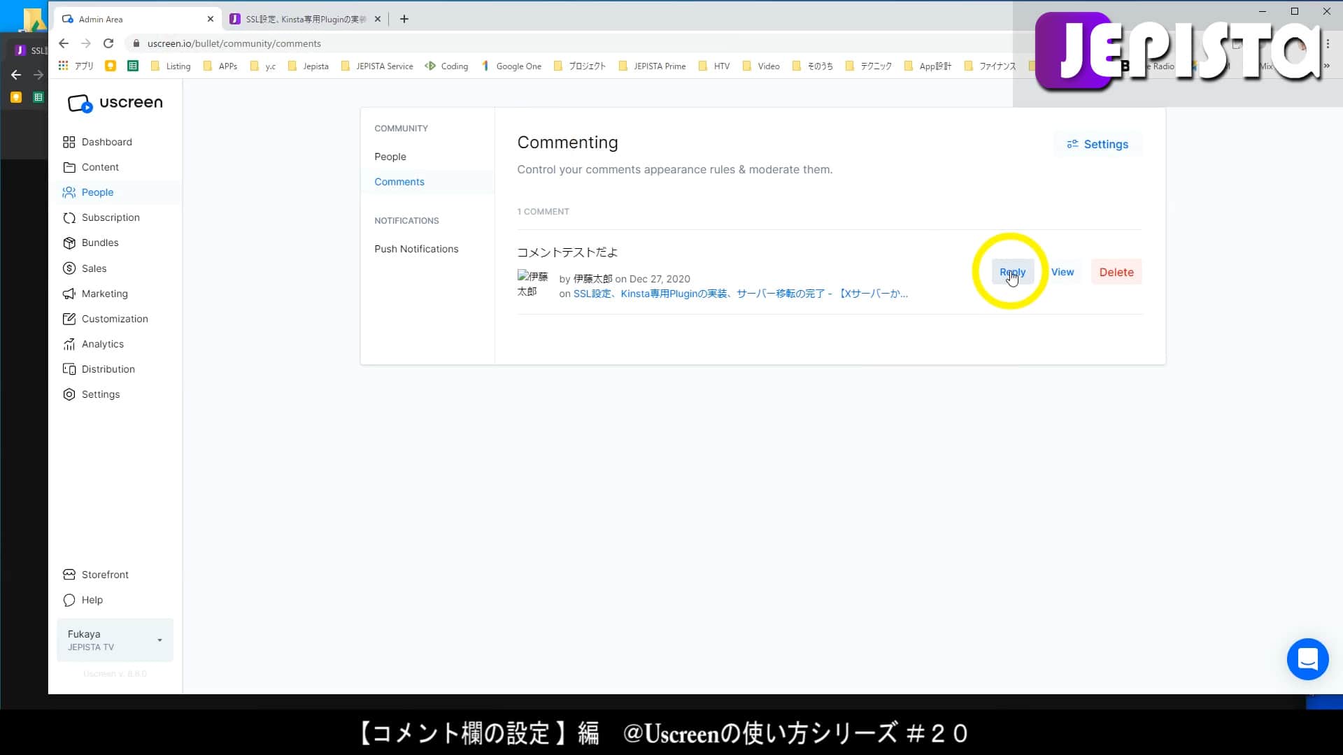Expand the Fukaya JEPISTA TV account menu
The width and height of the screenshot is (1343, 755).
(115, 640)
